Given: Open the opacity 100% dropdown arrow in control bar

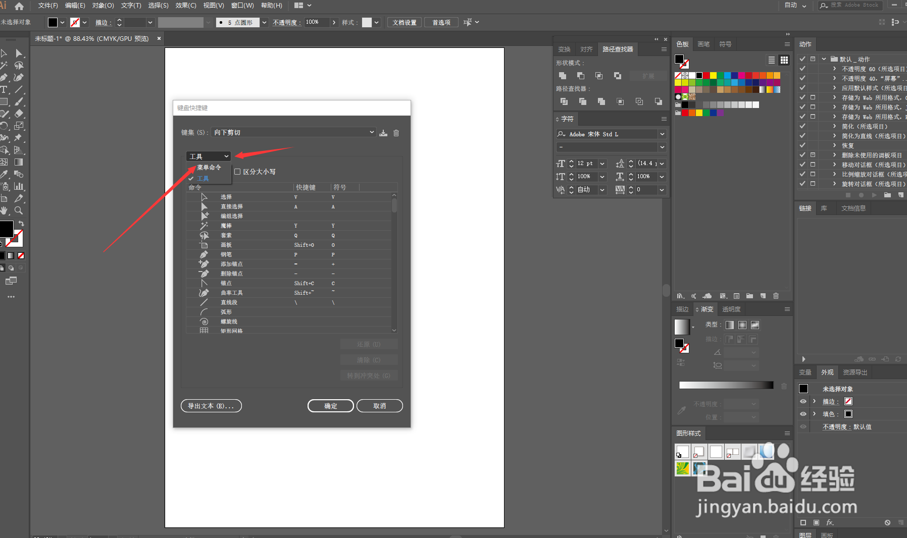Looking at the screenshot, I should (334, 22).
